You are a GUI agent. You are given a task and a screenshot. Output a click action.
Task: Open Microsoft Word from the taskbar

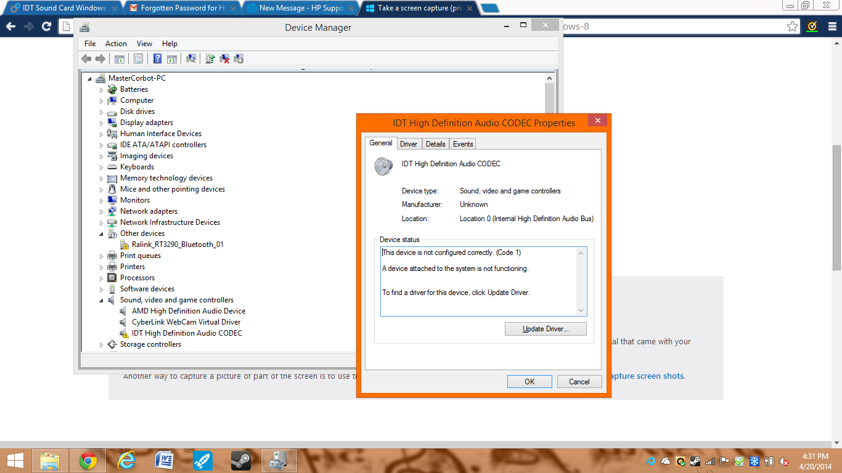point(165,461)
